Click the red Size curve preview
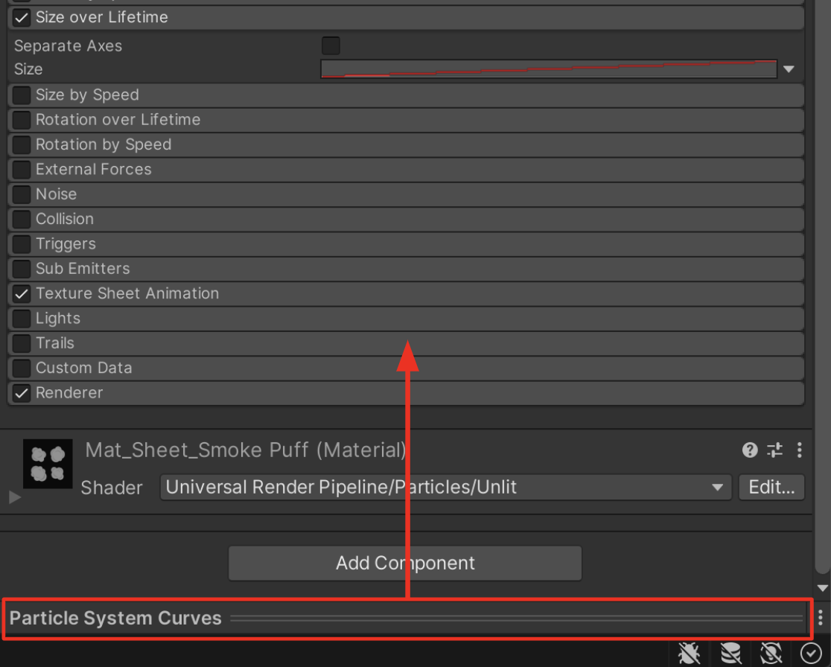This screenshot has width=831, height=667. click(x=549, y=69)
